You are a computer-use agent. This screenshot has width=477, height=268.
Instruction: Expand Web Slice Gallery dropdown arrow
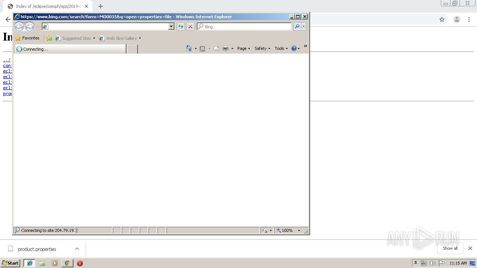140,38
